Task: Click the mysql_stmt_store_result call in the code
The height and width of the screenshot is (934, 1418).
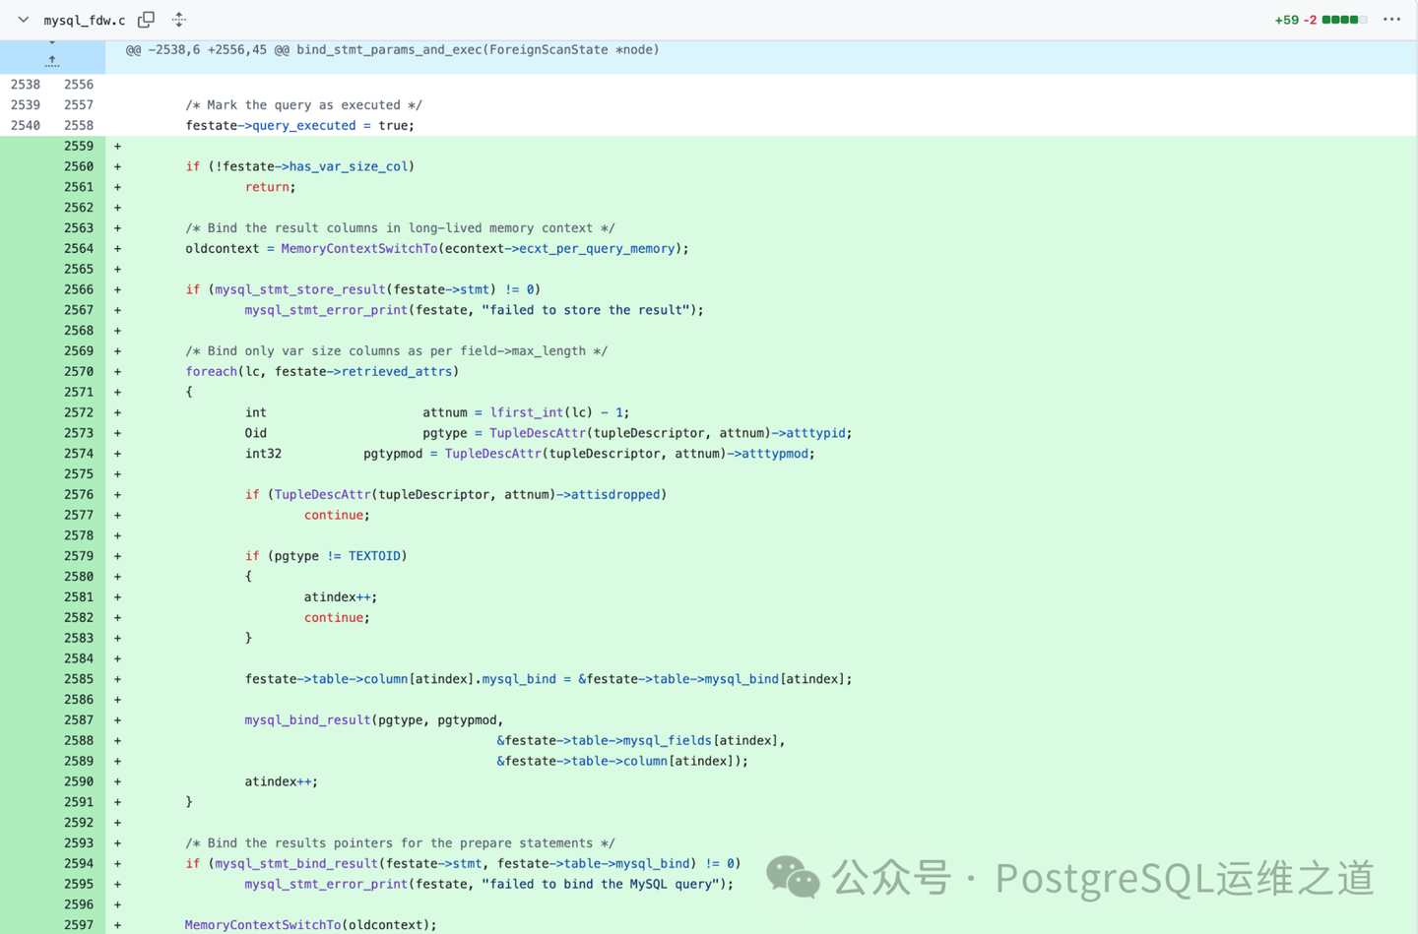Action: click(x=299, y=289)
